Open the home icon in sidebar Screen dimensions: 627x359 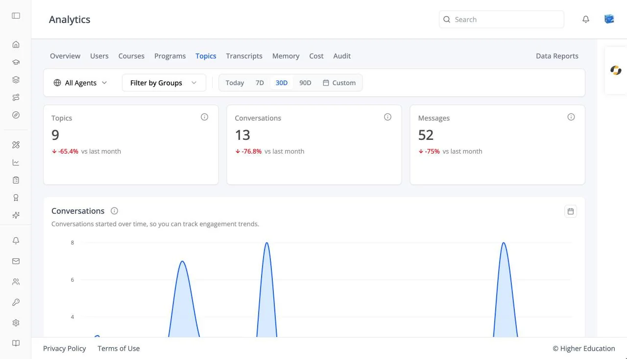click(16, 45)
